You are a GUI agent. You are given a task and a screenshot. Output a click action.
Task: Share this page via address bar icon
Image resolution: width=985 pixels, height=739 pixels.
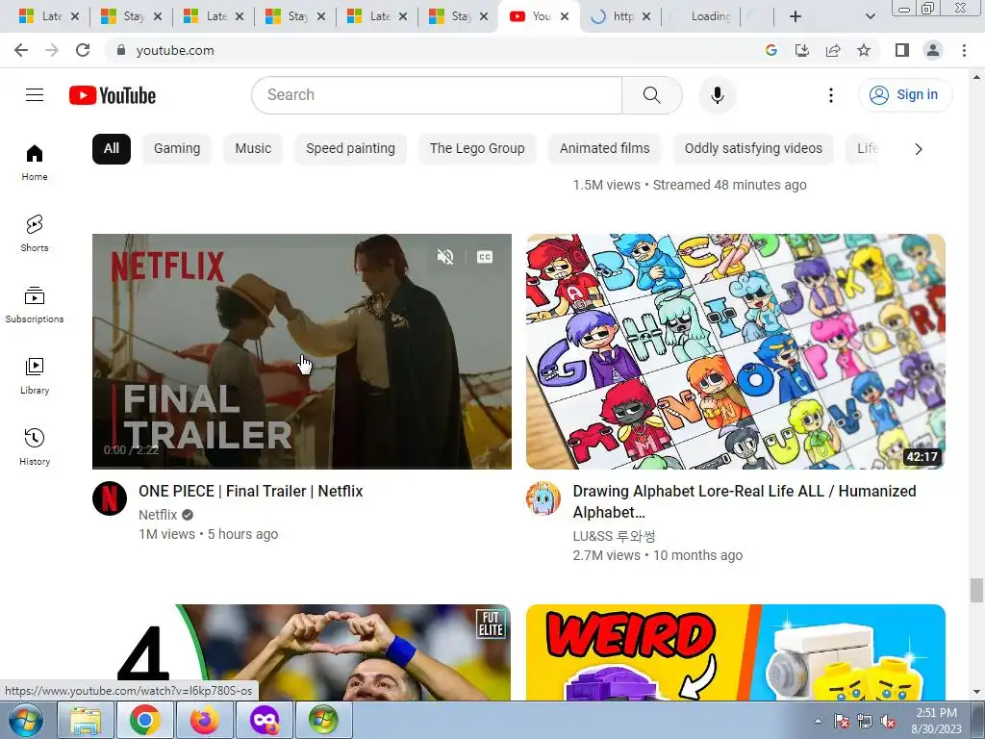click(x=833, y=50)
